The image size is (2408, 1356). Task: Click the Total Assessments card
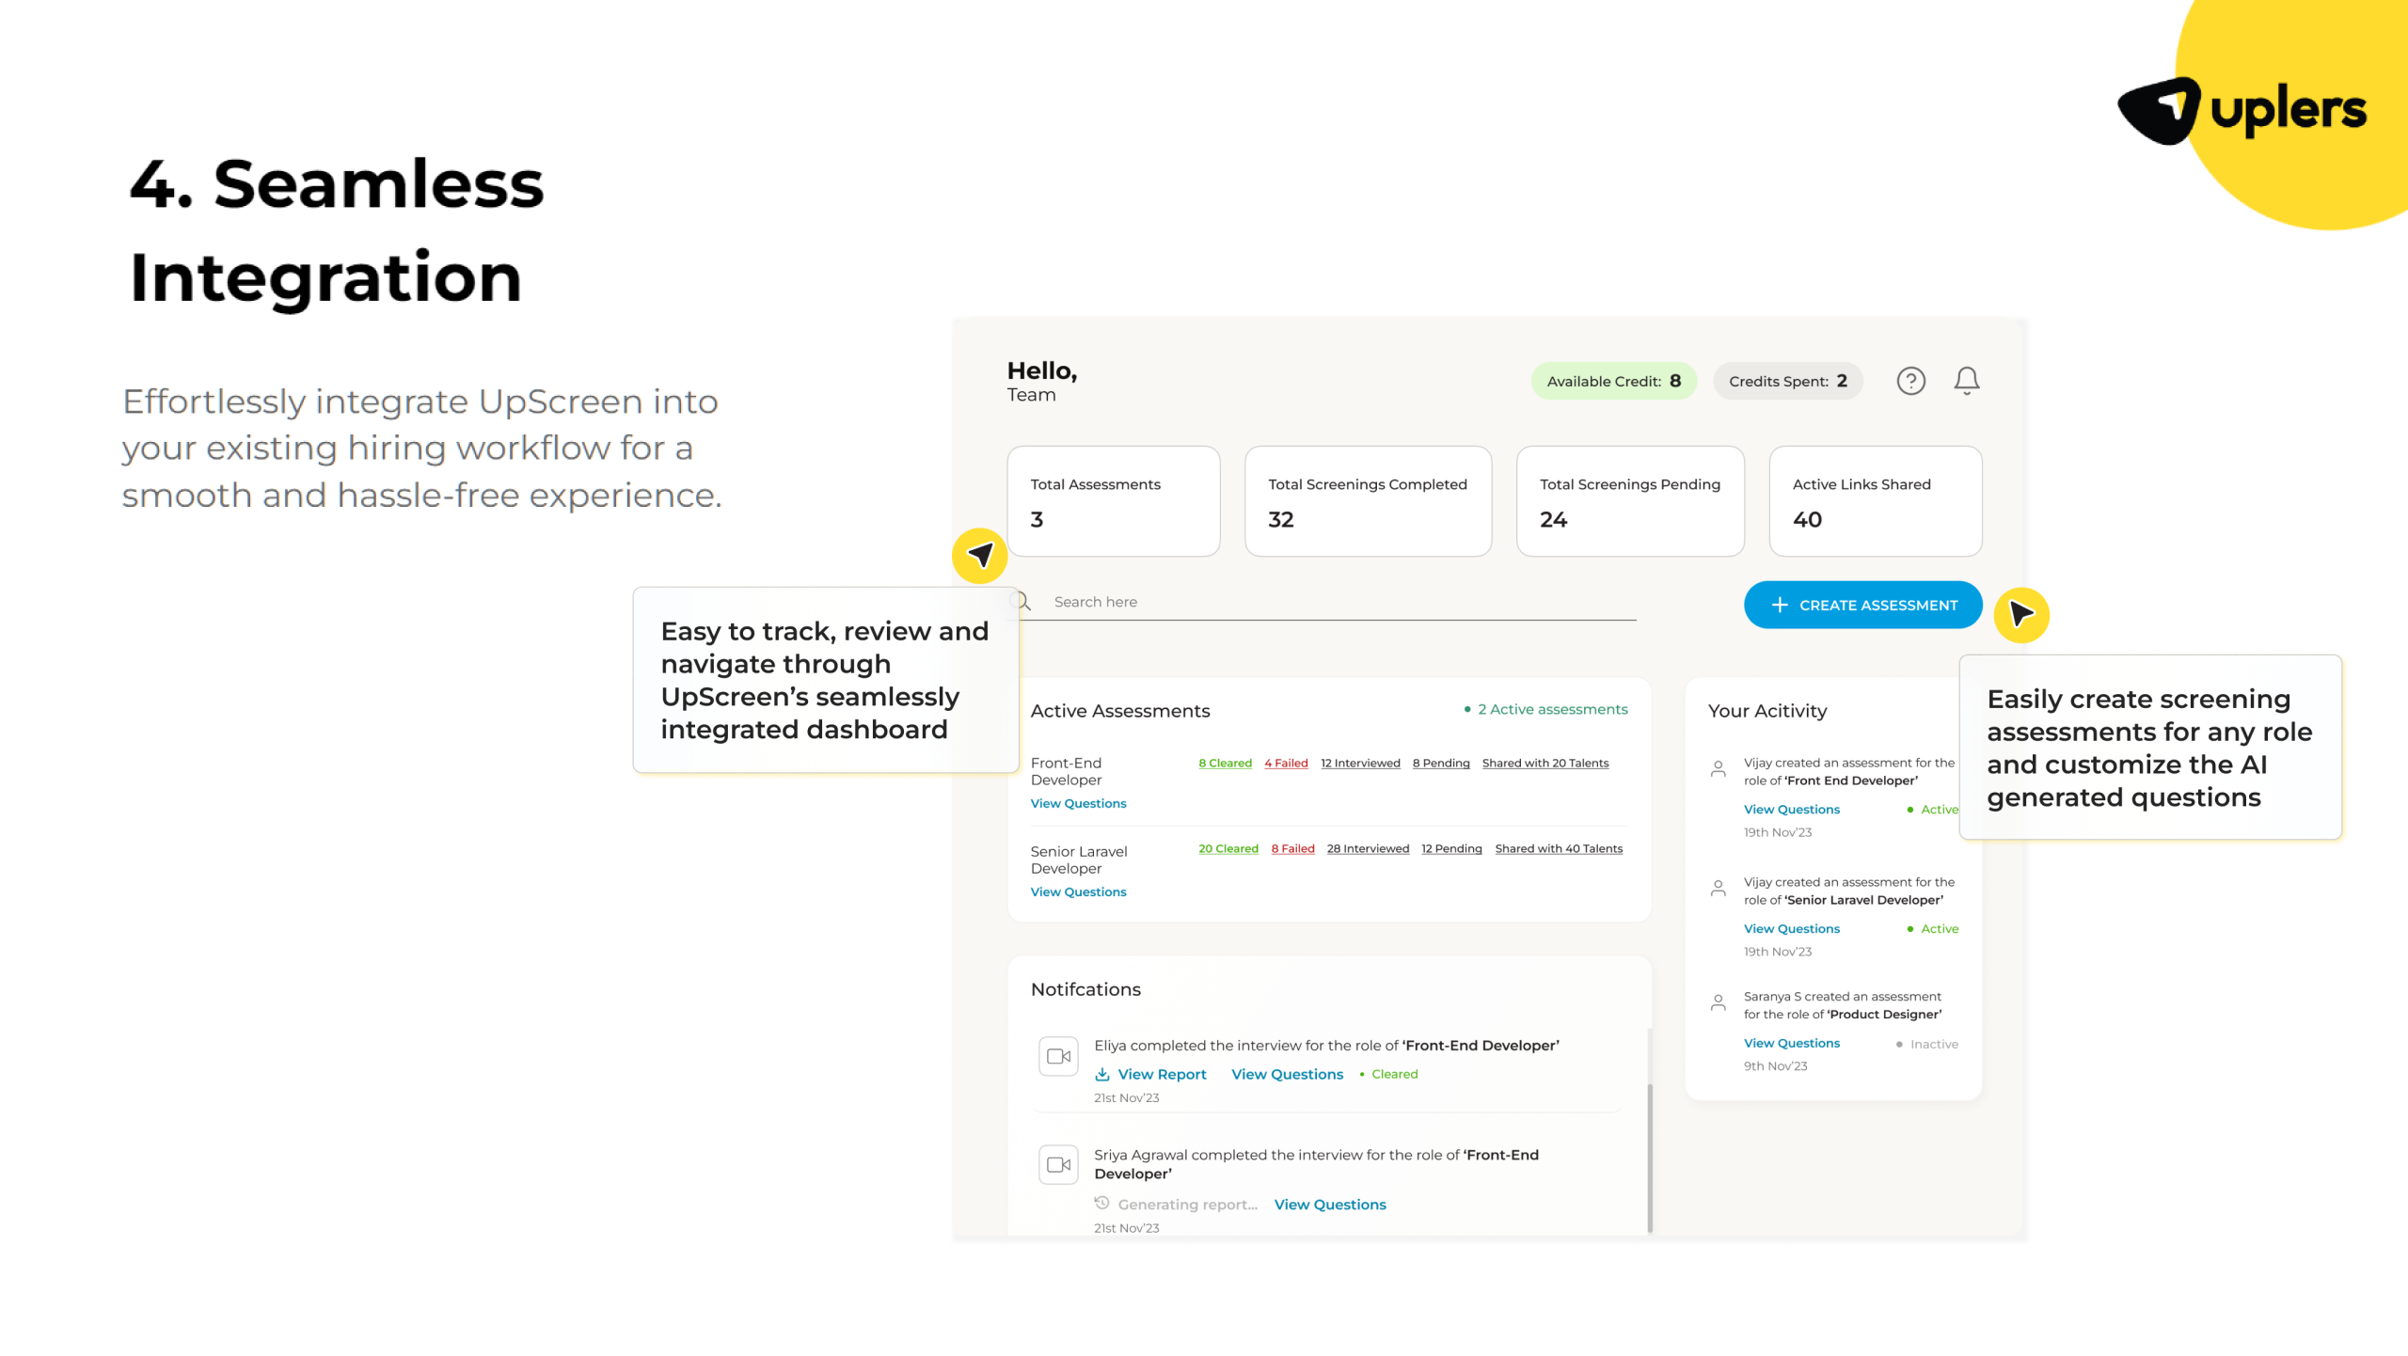tap(1113, 501)
